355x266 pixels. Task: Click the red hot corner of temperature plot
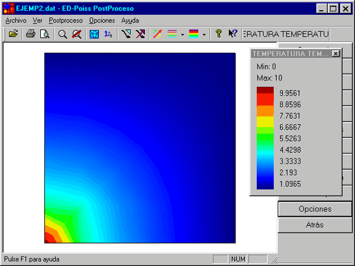click(x=50, y=238)
